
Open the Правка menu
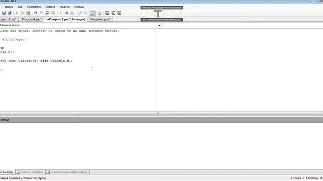[x=8, y=7]
